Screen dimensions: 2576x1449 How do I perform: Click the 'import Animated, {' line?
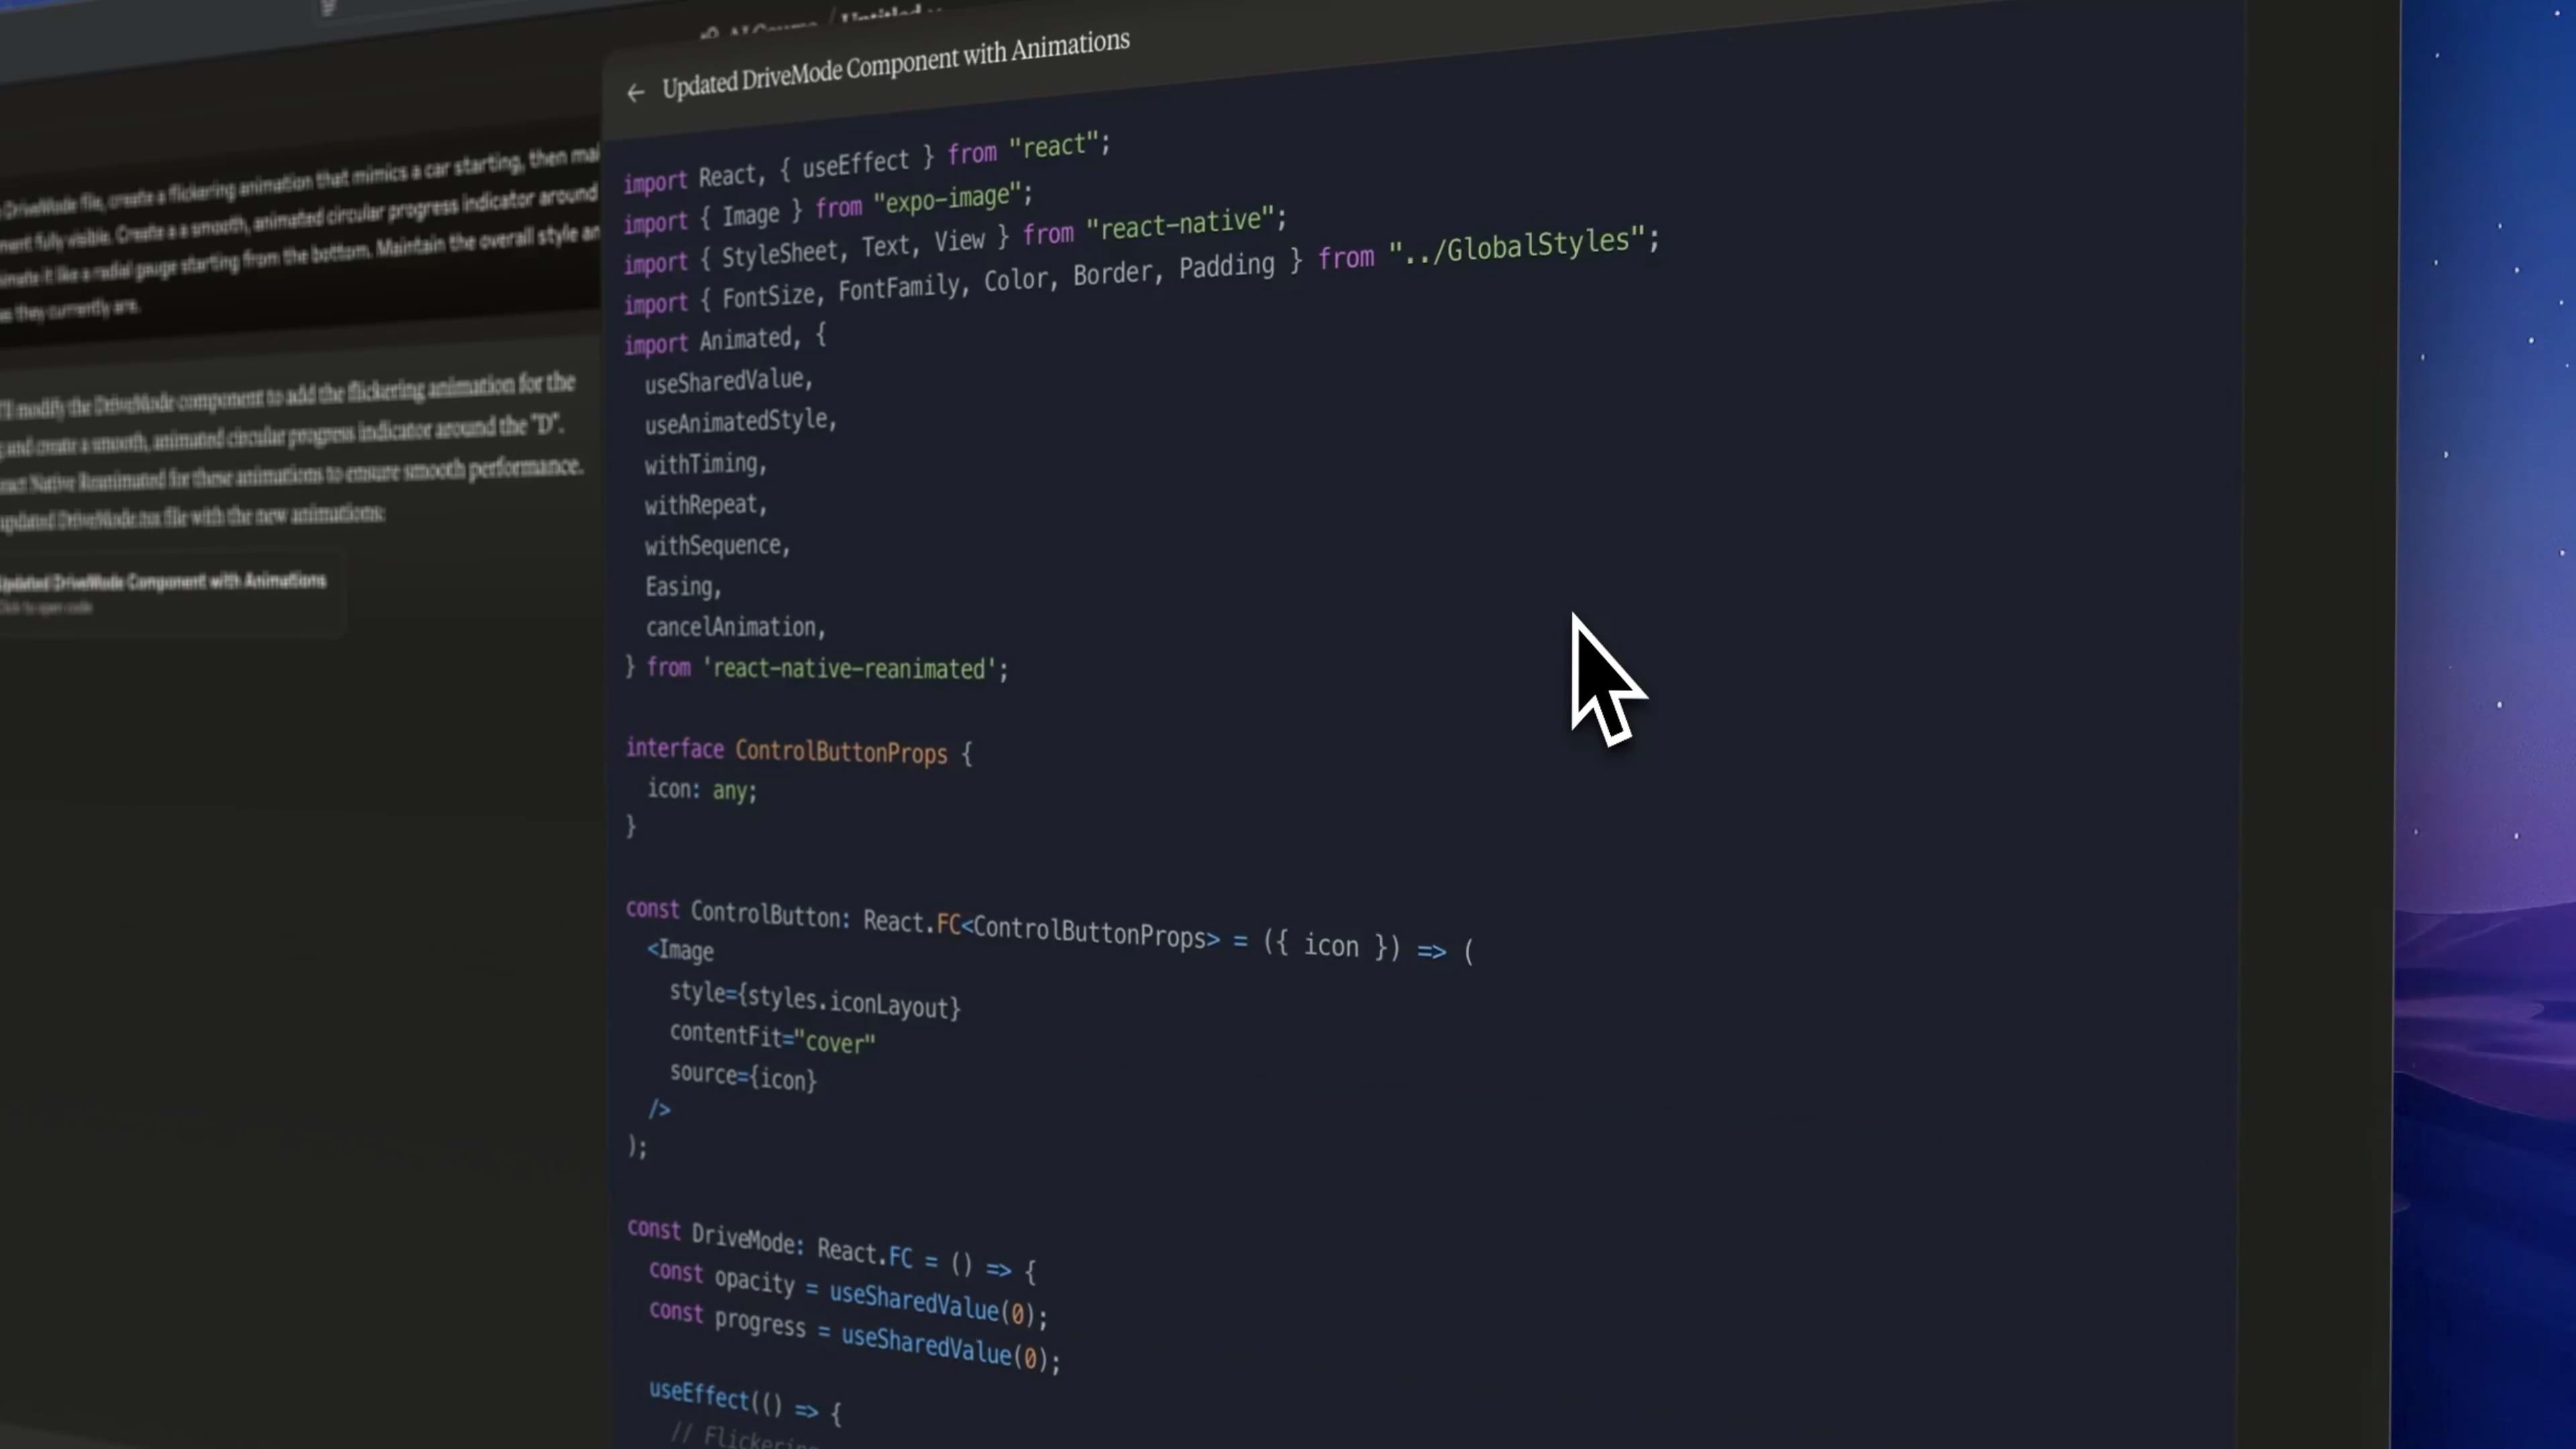(x=725, y=338)
